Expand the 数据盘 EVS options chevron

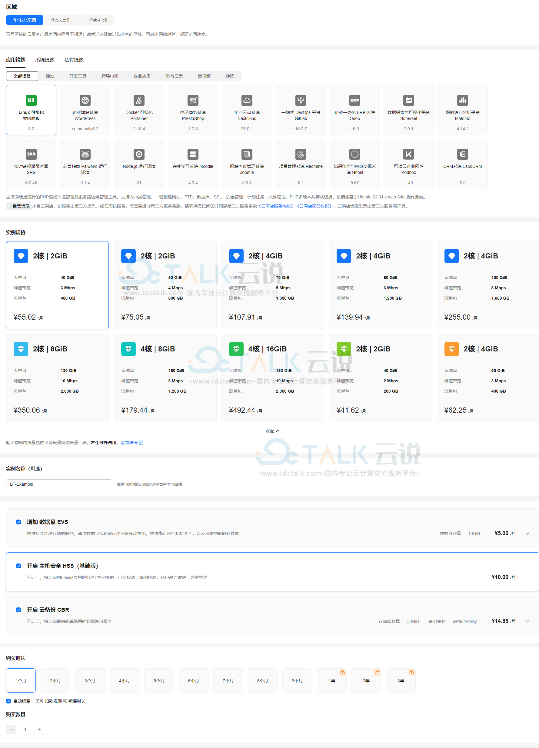click(x=527, y=533)
